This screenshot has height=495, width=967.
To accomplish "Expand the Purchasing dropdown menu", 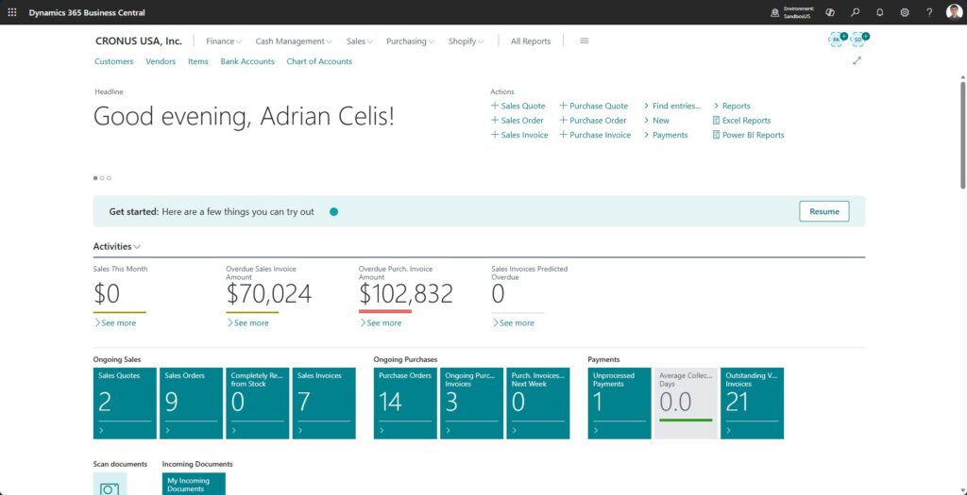I will click(x=410, y=41).
